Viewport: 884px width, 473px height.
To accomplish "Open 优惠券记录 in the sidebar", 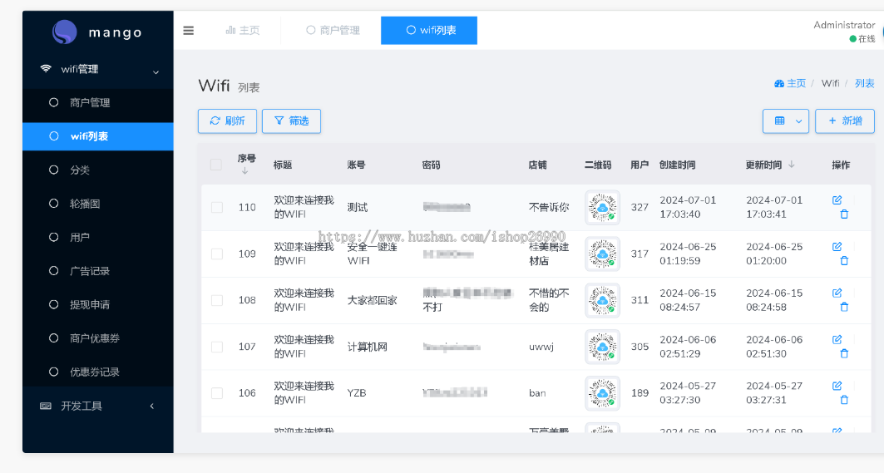I will coord(98,372).
